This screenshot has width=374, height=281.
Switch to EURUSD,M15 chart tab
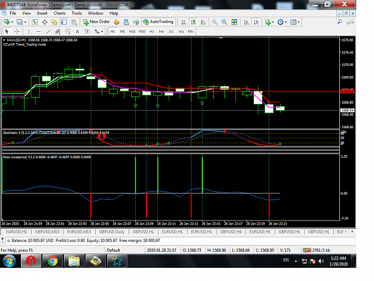79,232
